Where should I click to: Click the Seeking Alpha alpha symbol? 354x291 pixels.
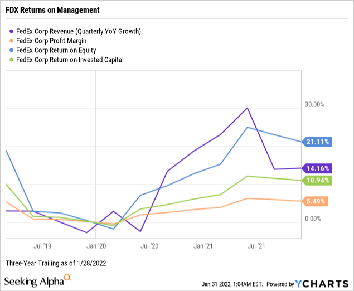click(x=67, y=277)
